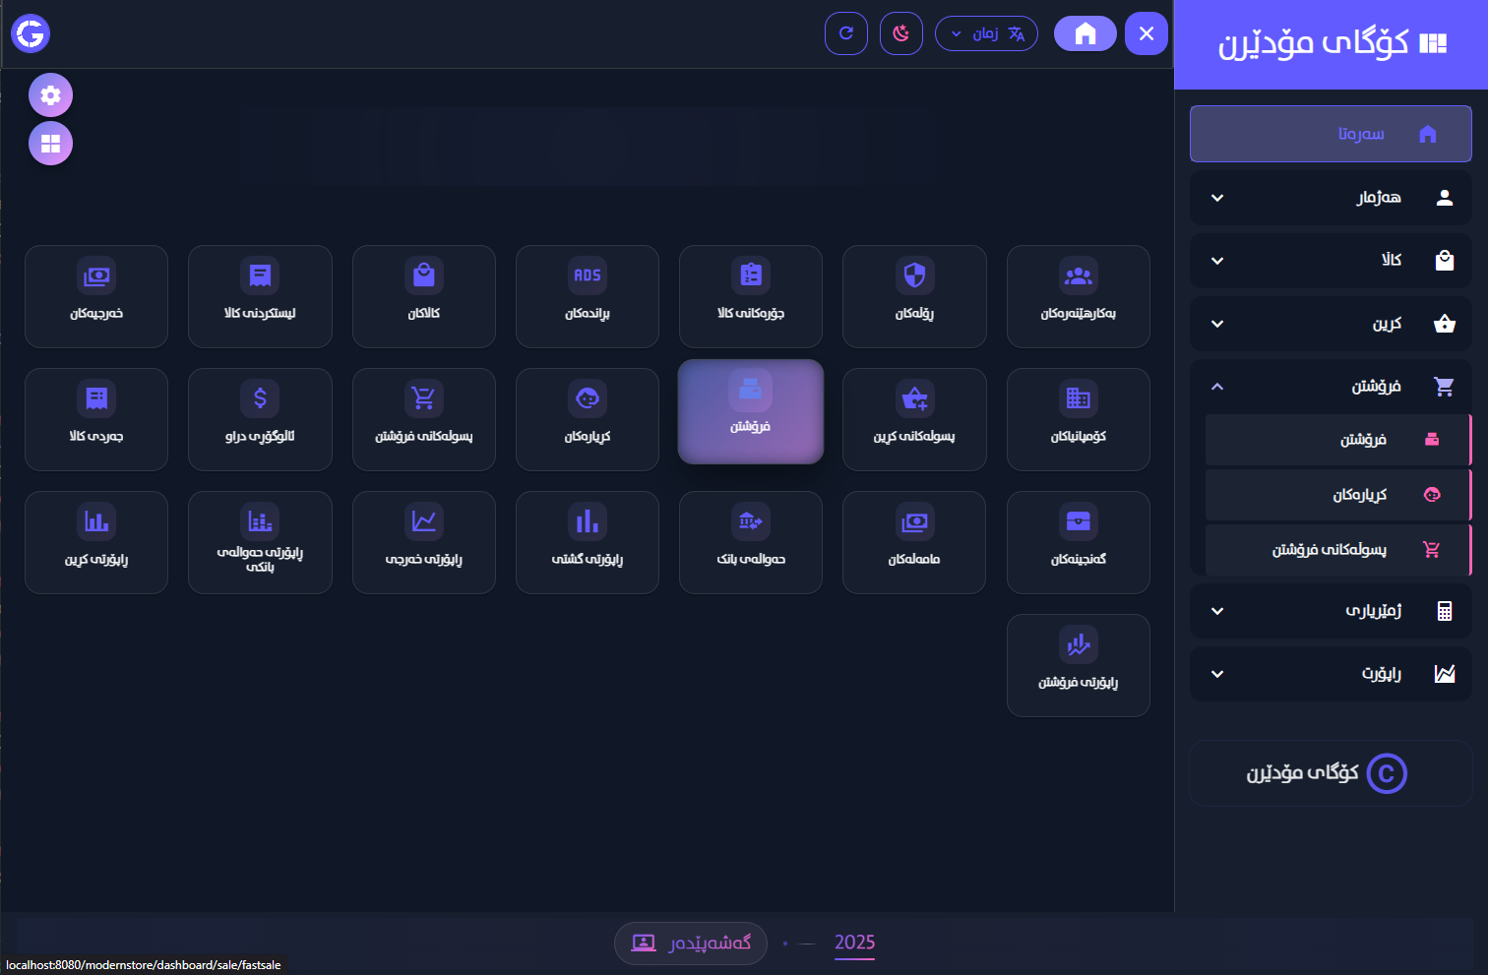
Task: Expand the Reports (ڕاپۆرت) sidebar section
Action: click(1331, 674)
